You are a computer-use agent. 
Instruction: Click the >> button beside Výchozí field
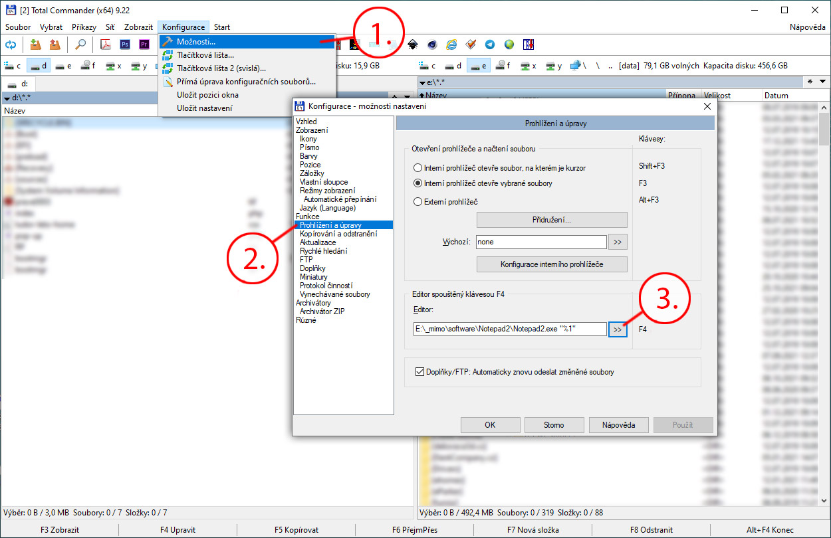pyautogui.click(x=618, y=242)
